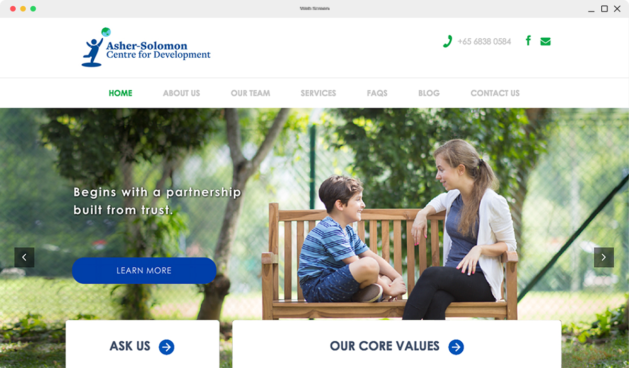This screenshot has height=368, width=629.
Task: Click the green email envelope icon
Action: click(545, 41)
